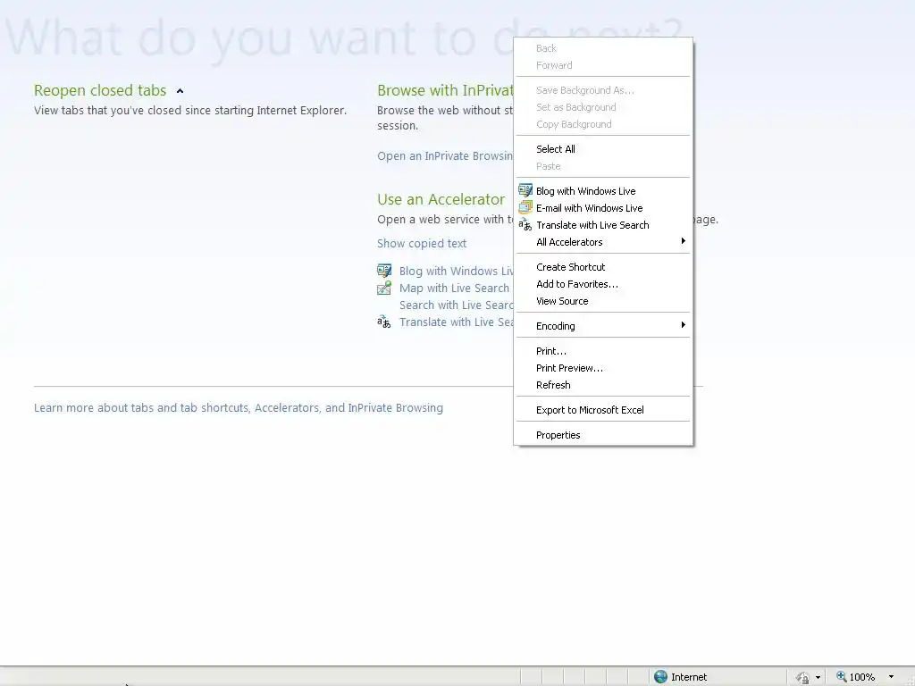This screenshot has height=686, width=915.
Task: Click the Use an Accelerator heading
Action: click(441, 199)
